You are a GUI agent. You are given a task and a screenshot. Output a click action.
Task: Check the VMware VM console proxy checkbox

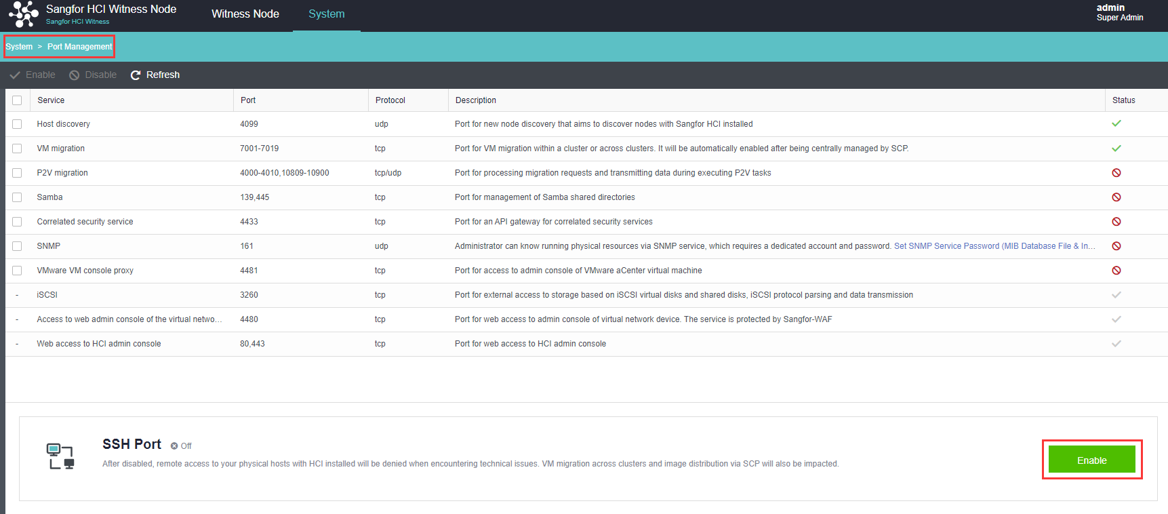17,271
